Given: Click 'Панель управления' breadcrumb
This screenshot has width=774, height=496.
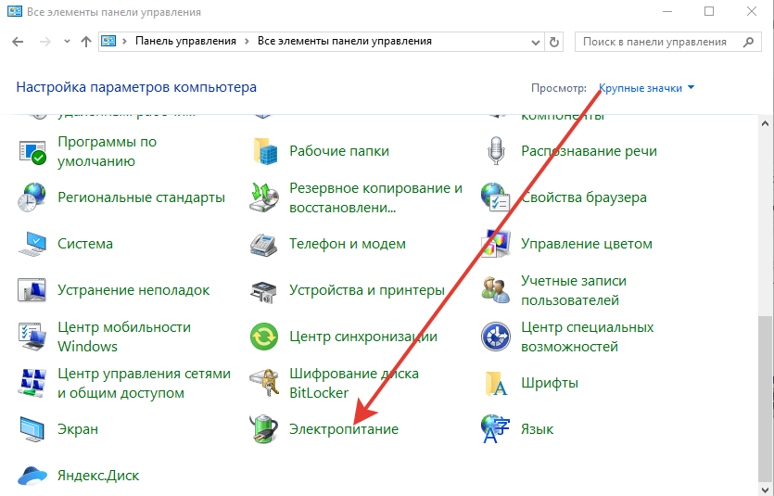Looking at the screenshot, I should click(x=185, y=42).
